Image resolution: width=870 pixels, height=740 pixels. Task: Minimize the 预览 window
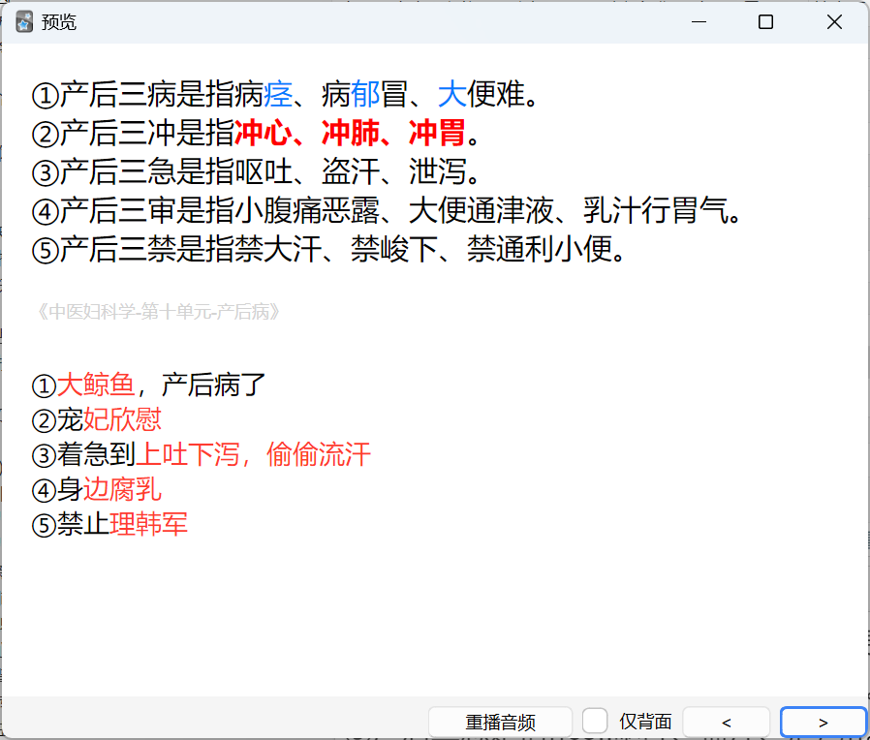tap(699, 22)
